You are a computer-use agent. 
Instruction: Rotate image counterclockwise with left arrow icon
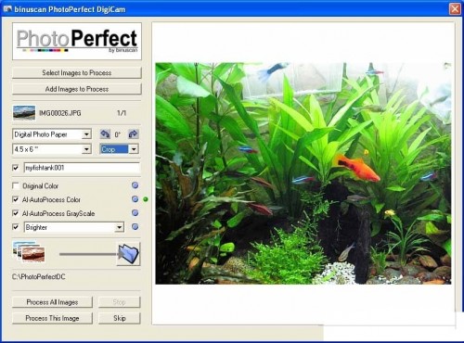click(x=105, y=134)
